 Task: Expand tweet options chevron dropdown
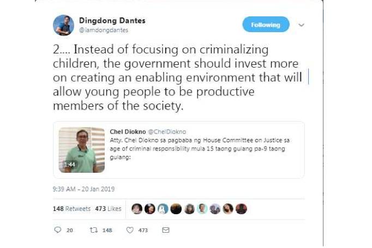301,25
